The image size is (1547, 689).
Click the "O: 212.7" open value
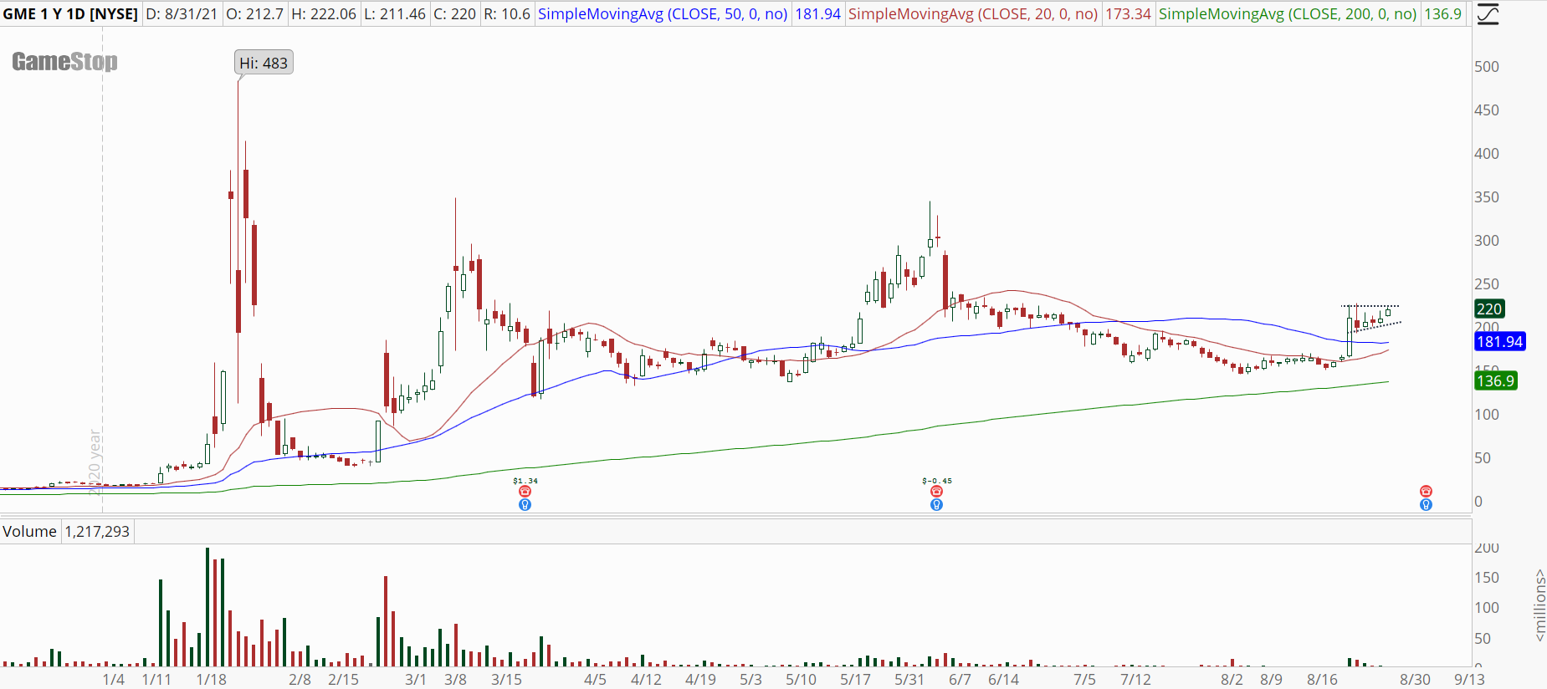tap(254, 14)
